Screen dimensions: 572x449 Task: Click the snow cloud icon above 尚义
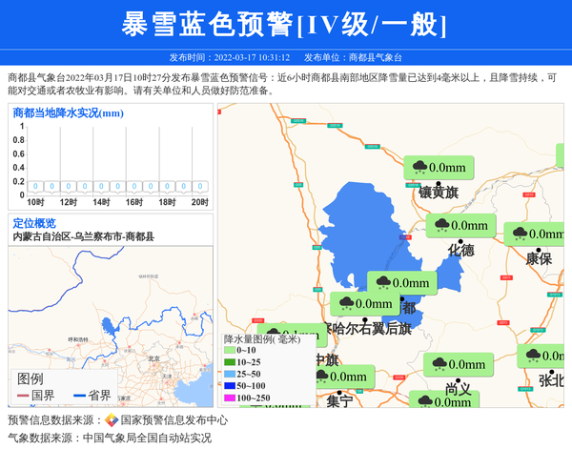(439, 364)
